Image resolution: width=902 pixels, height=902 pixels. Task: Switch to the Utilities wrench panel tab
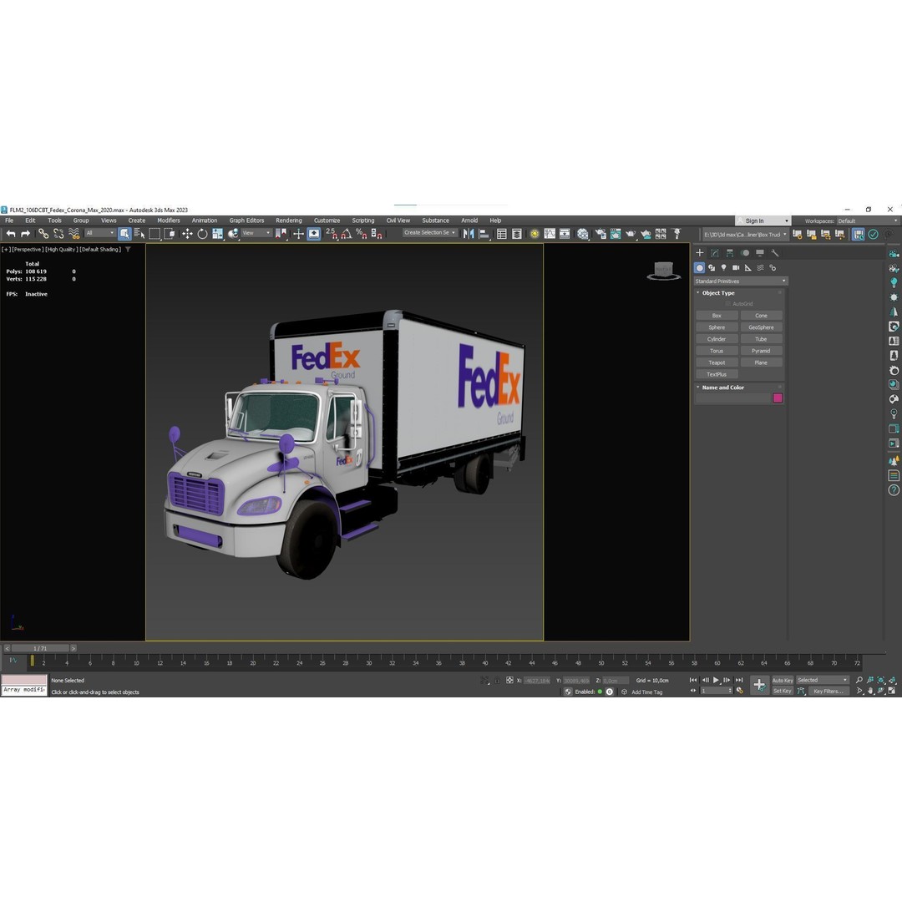775,253
